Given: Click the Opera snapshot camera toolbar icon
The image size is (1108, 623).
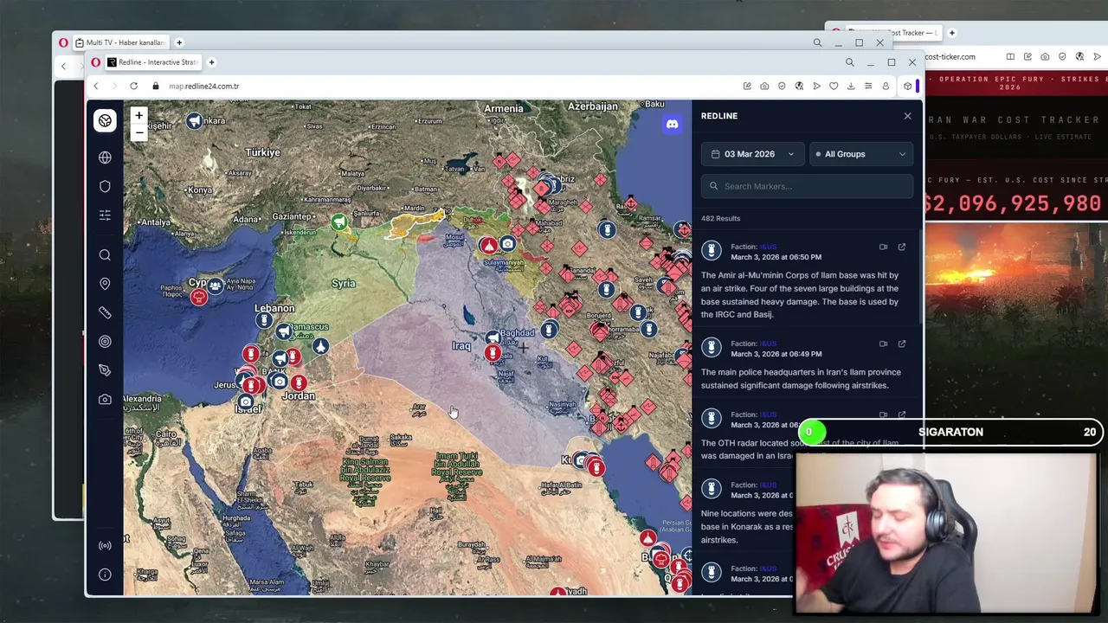Looking at the screenshot, I should tap(764, 86).
